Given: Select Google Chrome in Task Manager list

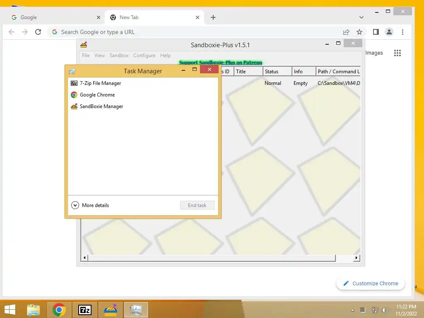Looking at the screenshot, I should coord(143,95).
